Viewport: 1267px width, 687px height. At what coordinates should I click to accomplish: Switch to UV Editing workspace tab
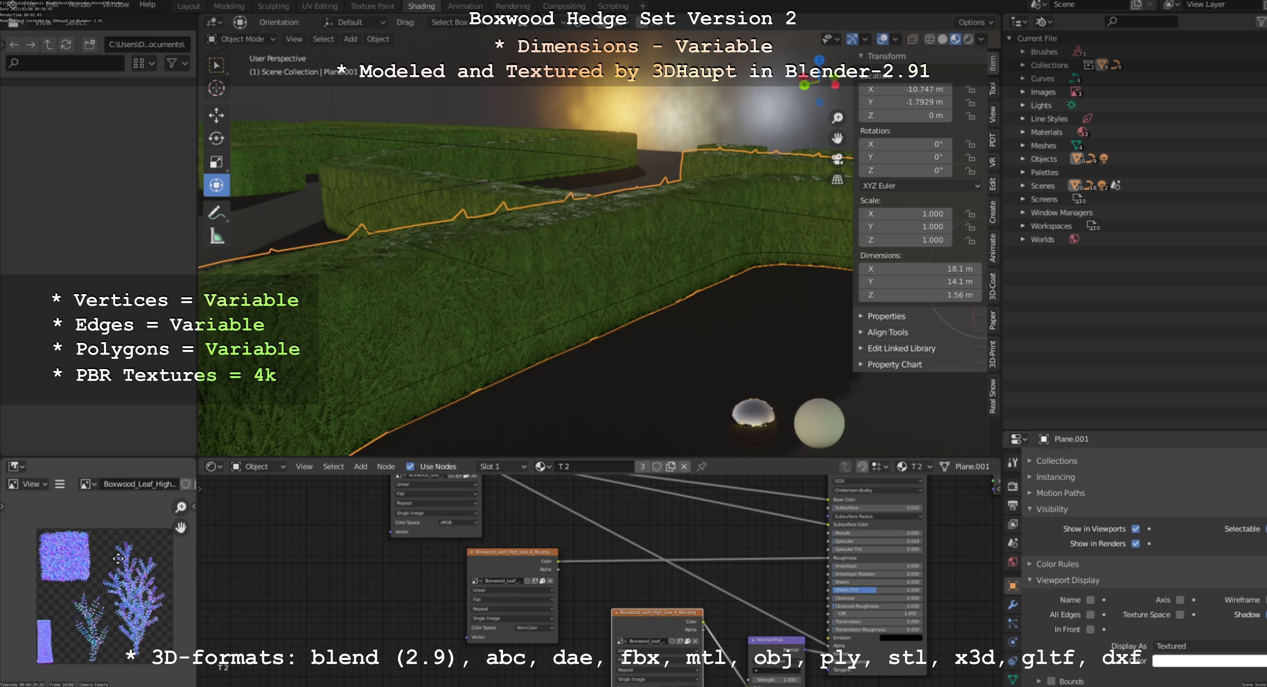click(320, 6)
